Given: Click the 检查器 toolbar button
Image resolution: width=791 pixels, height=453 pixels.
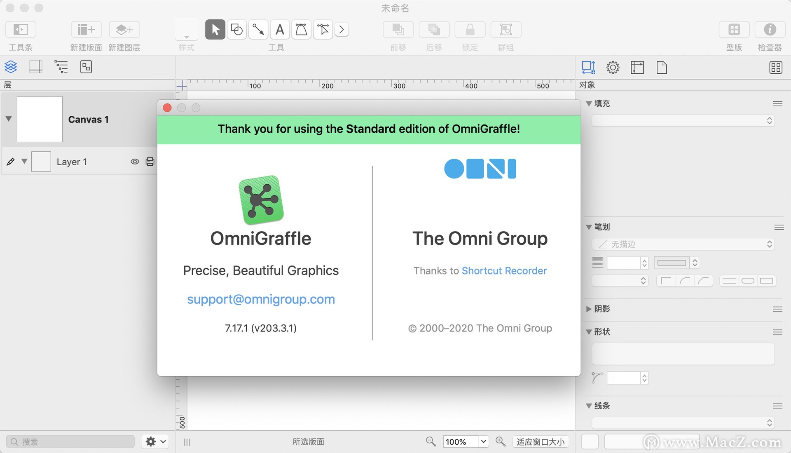Looking at the screenshot, I should (770, 29).
